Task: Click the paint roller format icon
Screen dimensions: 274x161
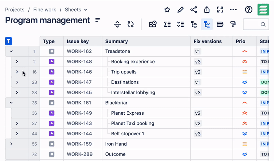Action: point(233,24)
